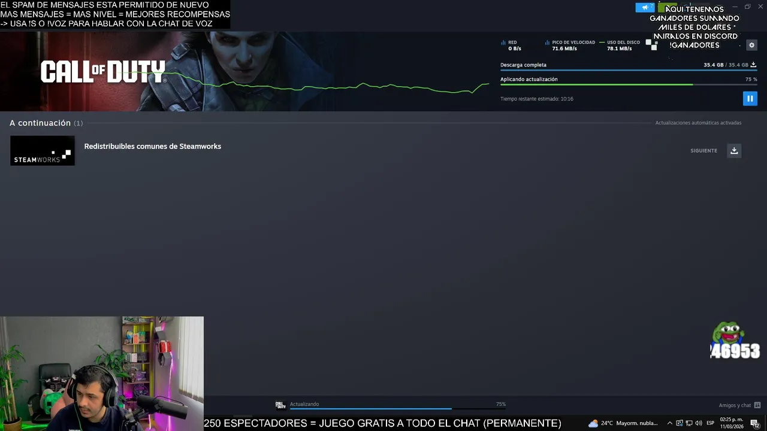The image size is (767, 431).
Task: Open Amigos y chat panel
Action: click(x=735, y=405)
